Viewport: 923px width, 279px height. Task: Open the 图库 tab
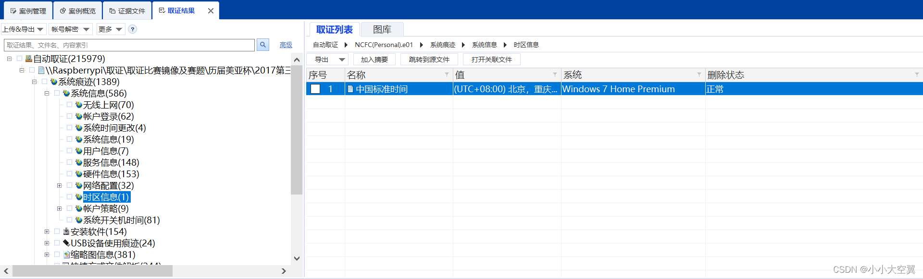coord(382,29)
